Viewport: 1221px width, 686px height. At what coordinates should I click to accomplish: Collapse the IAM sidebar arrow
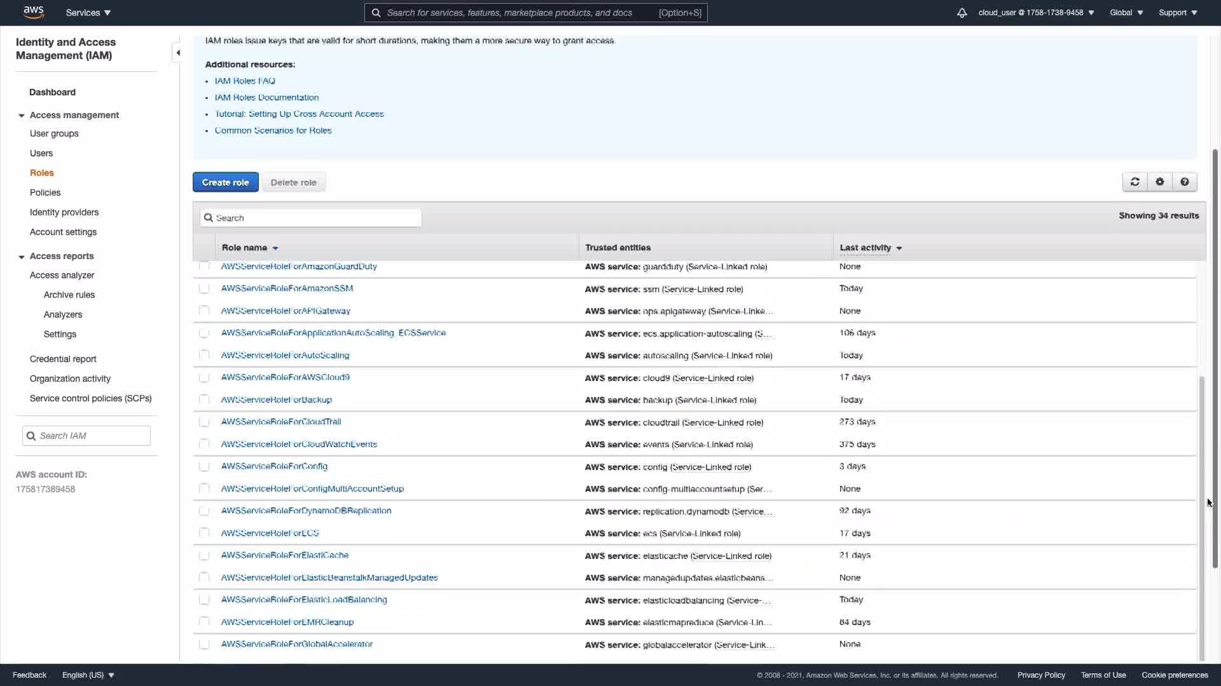178,53
